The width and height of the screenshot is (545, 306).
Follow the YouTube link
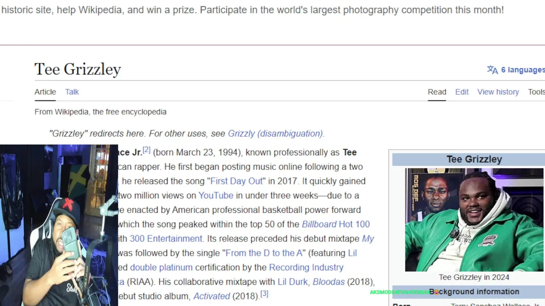pyautogui.click(x=216, y=195)
